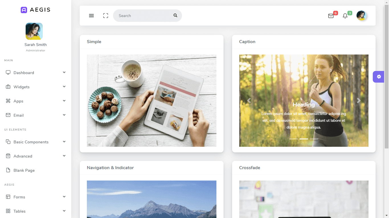Click the Administrator role label

36,51
